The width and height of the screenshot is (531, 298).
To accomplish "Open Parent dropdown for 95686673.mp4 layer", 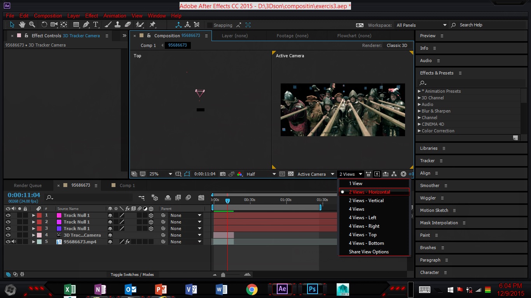I will (186, 242).
